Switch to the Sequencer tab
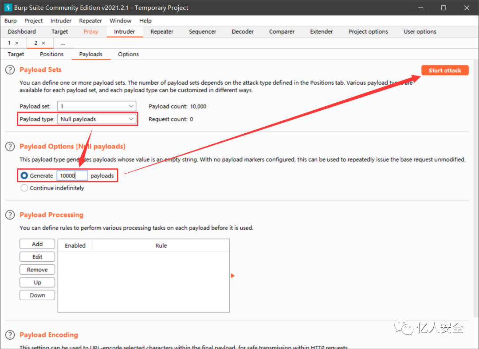Screen dimensions: 479x349 pos(202,32)
